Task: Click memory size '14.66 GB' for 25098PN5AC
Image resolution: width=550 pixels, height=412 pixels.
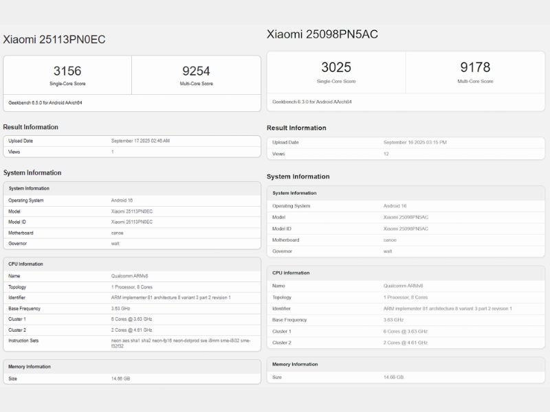Action: pos(393,377)
